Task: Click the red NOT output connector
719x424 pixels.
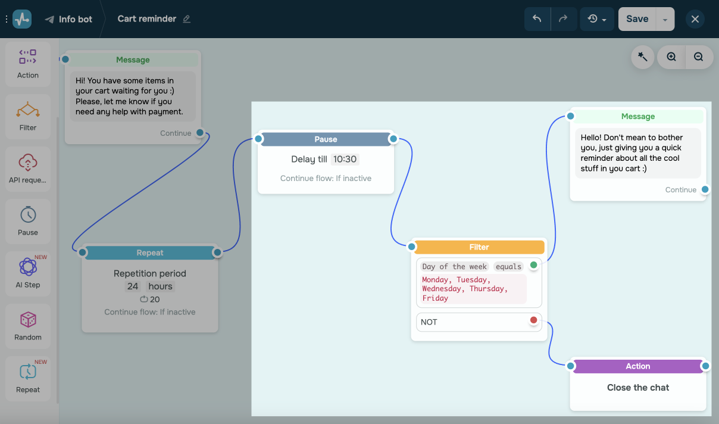Action: click(533, 320)
